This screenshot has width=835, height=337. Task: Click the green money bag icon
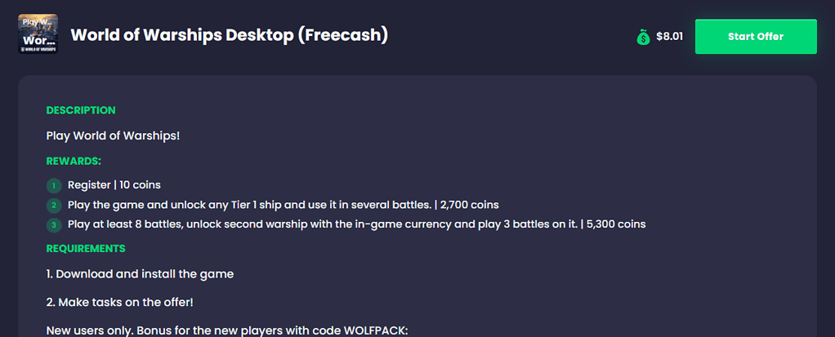tap(643, 37)
